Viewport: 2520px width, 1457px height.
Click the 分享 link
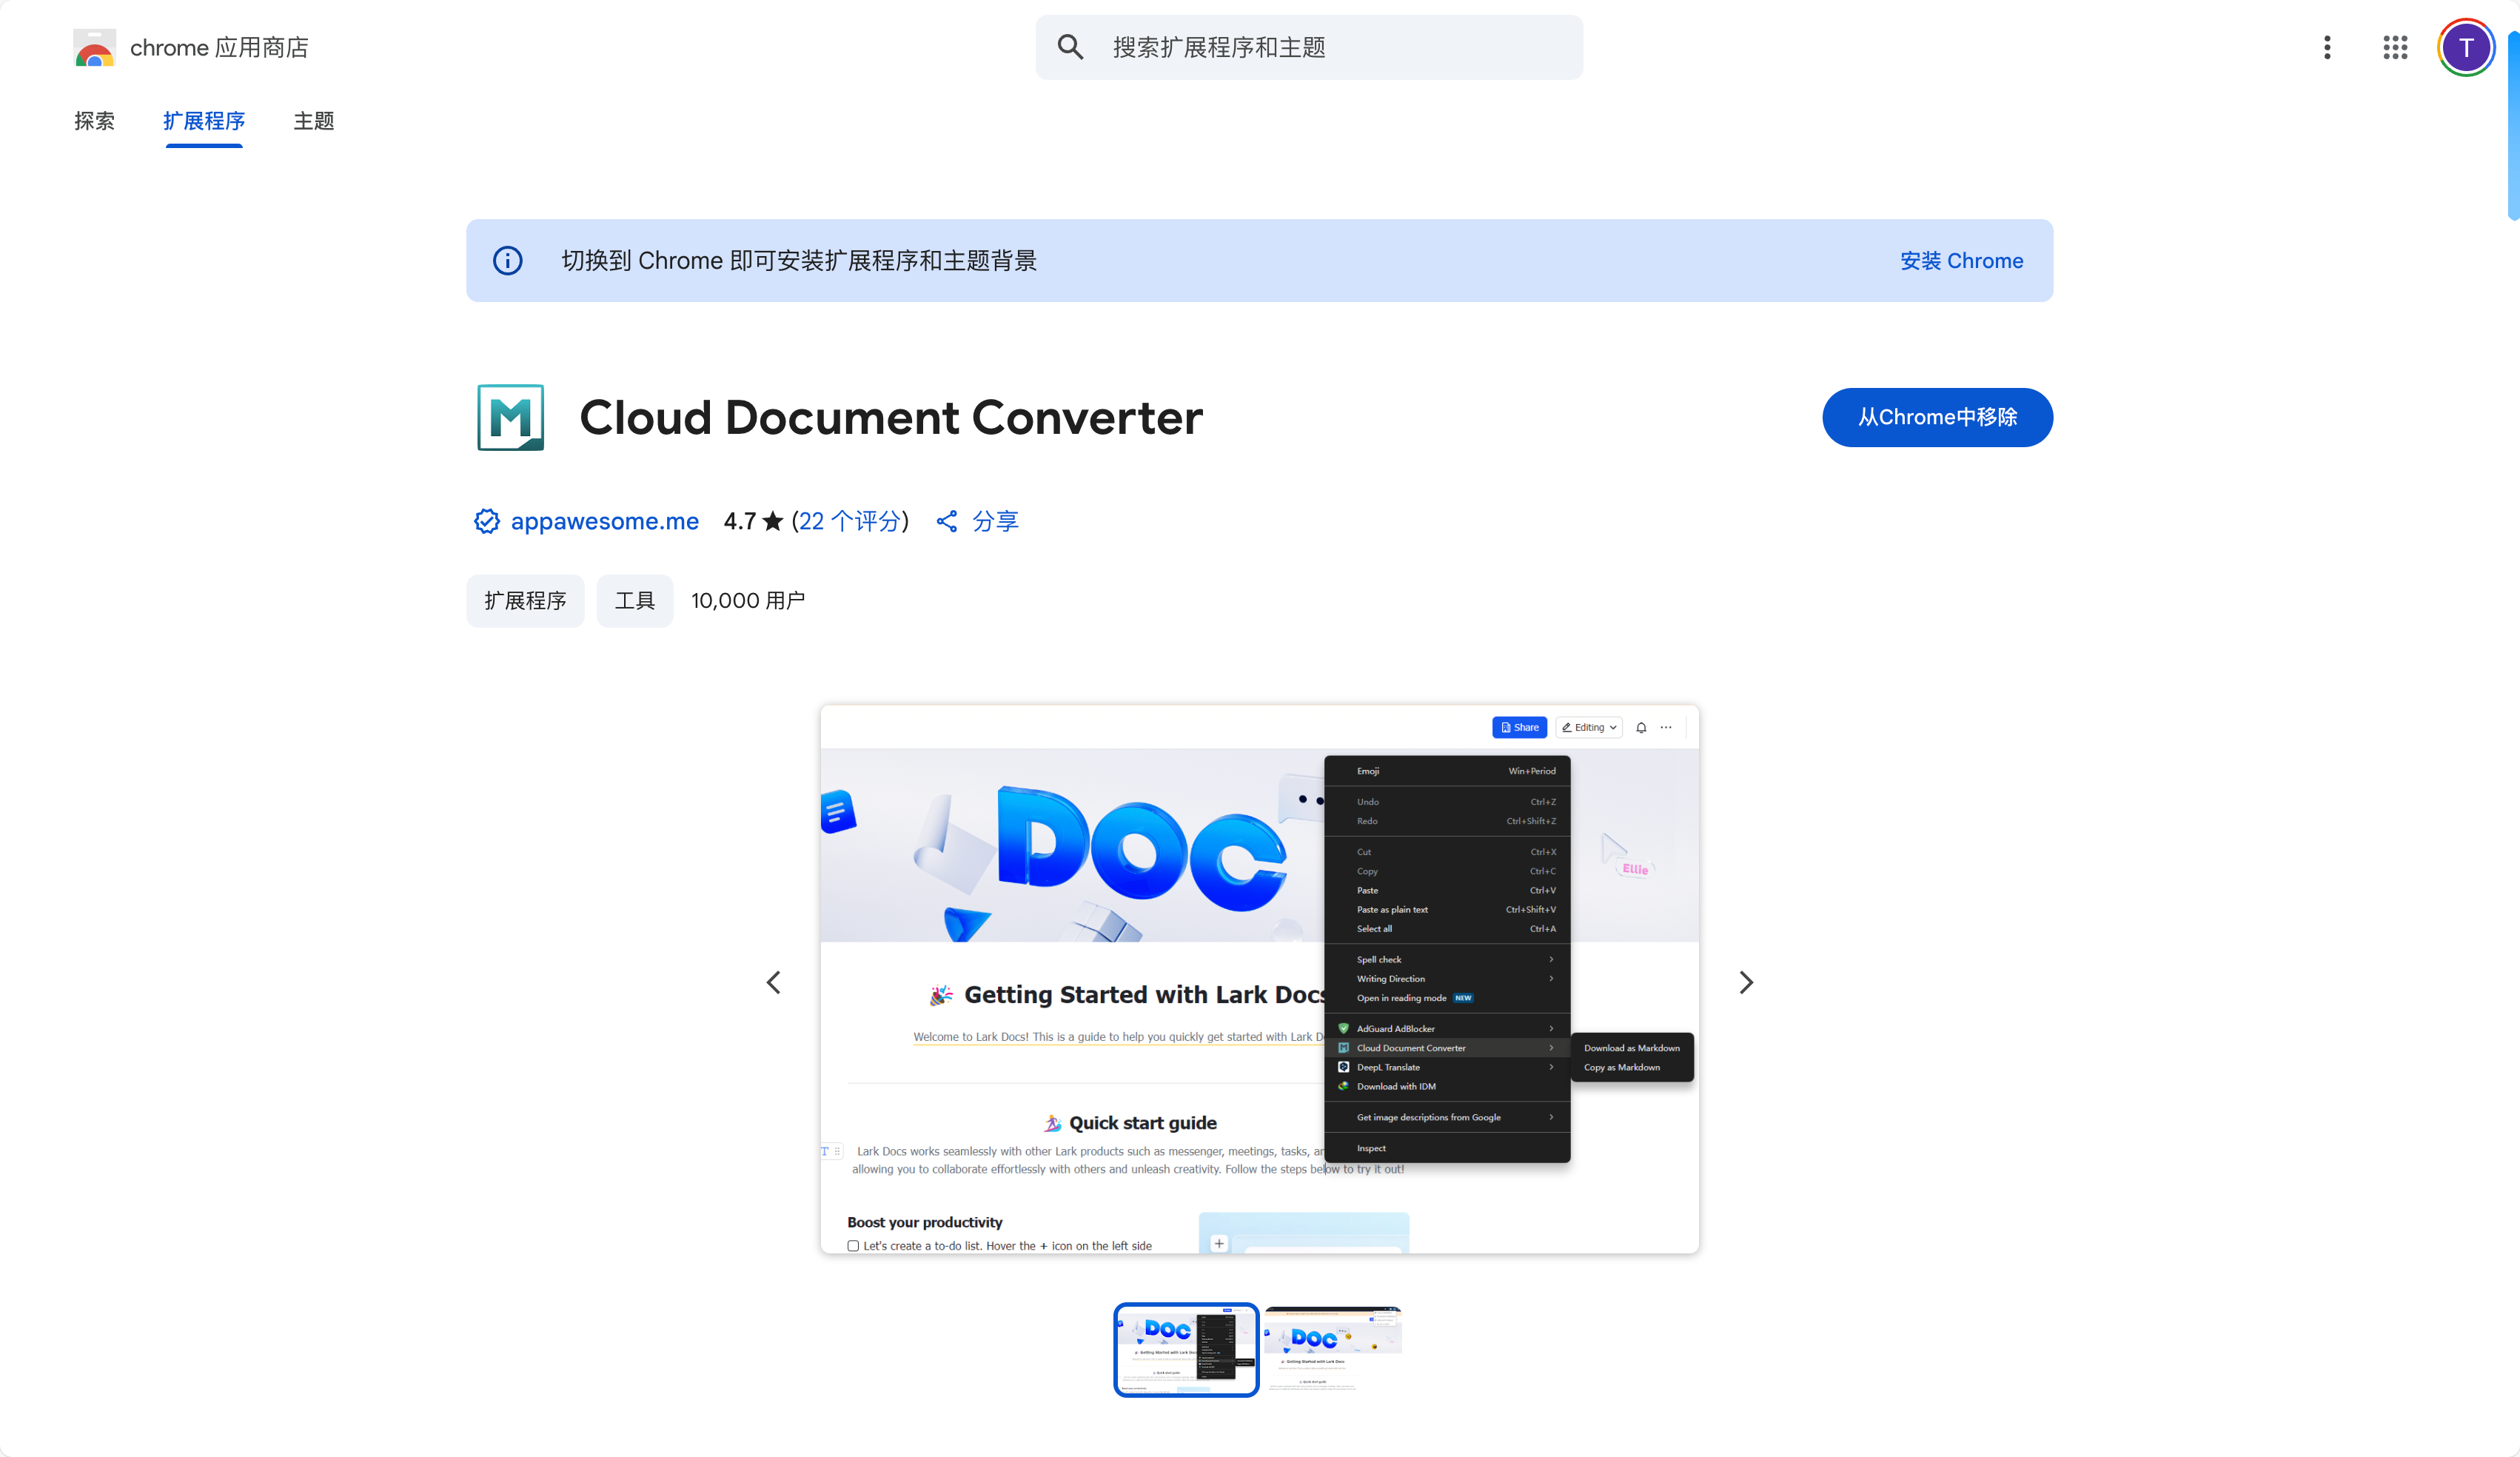point(995,521)
